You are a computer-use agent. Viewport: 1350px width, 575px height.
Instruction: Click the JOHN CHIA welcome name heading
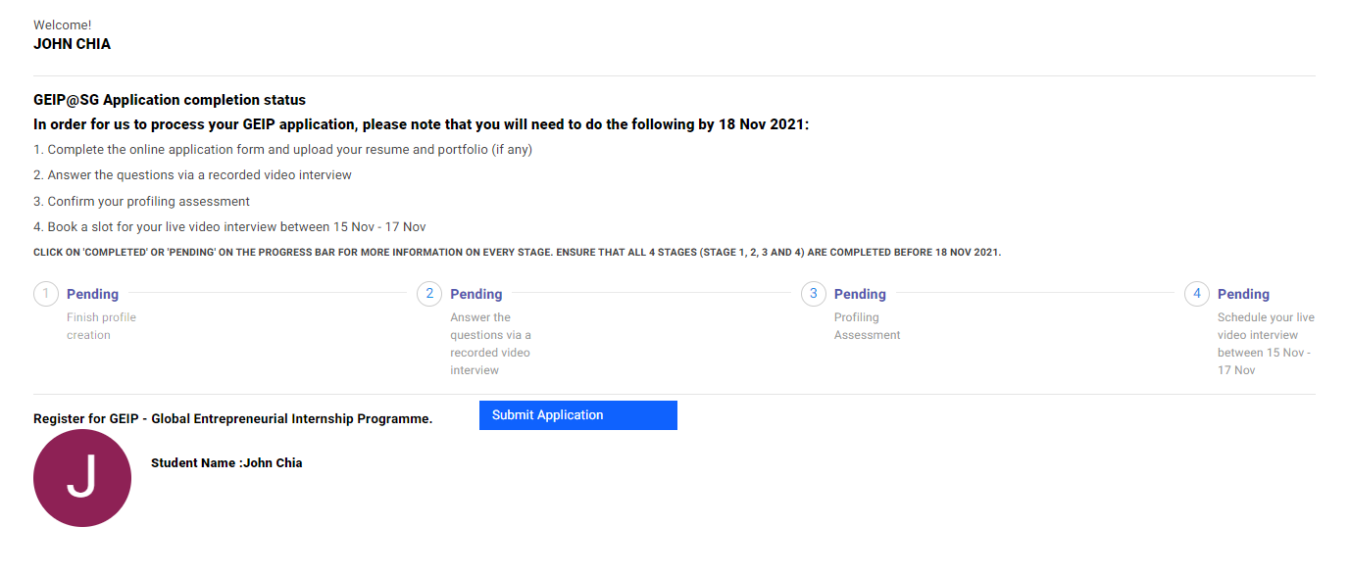72,44
